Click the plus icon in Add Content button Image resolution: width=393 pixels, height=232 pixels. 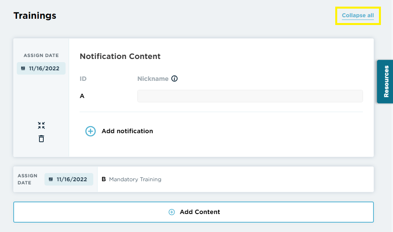pyautogui.click(x=172, y=212)
